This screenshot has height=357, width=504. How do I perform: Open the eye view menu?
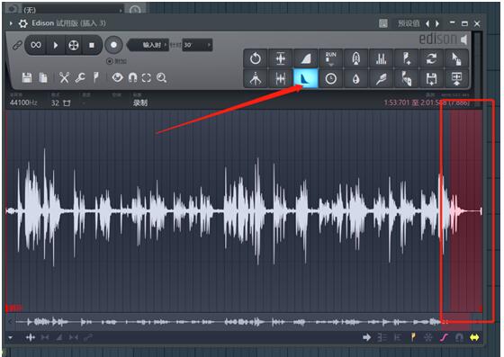pyautogui.click(x=117, y=77)
